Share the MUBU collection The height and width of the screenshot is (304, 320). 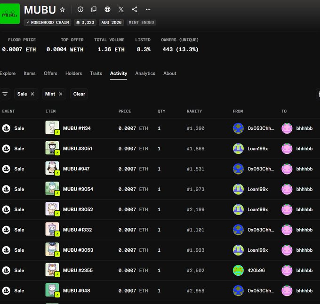coord(135,9)
